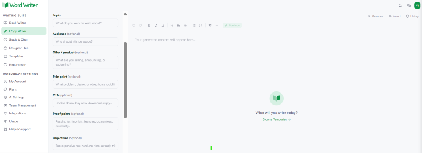This screenshot has width=422, height=153.
Task: Open Team Management
Action: 23,105
